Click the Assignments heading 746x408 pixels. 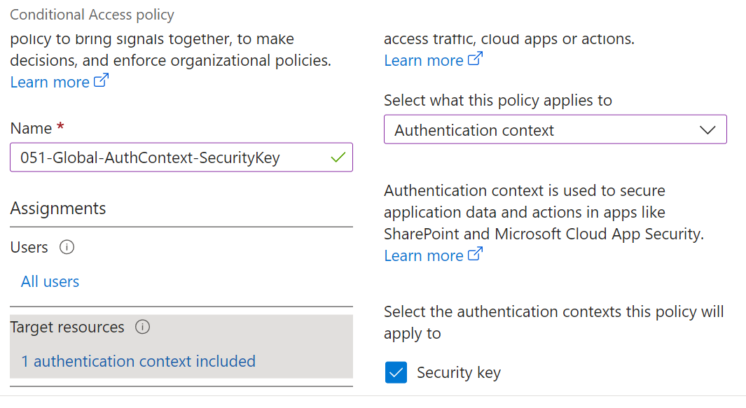click(58, 209)
